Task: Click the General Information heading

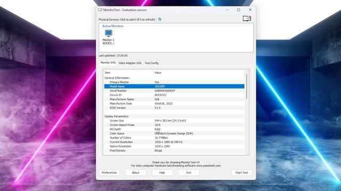Action: tap(117, 78)
